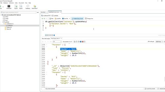Collapse the fold marker at result line 163
This screenshot has width=165, height=92.
(x=47, y=72)
